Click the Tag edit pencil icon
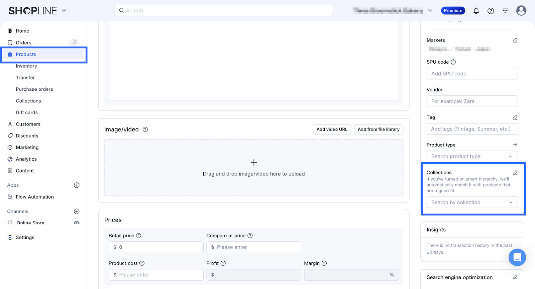The width and height of the screenshot is (535, 289). 515,117
